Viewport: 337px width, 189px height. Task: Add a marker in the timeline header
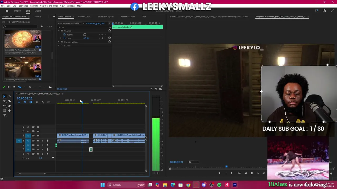pos(37,102)
